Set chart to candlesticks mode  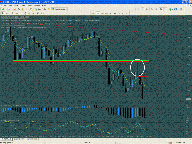(143, 9)
